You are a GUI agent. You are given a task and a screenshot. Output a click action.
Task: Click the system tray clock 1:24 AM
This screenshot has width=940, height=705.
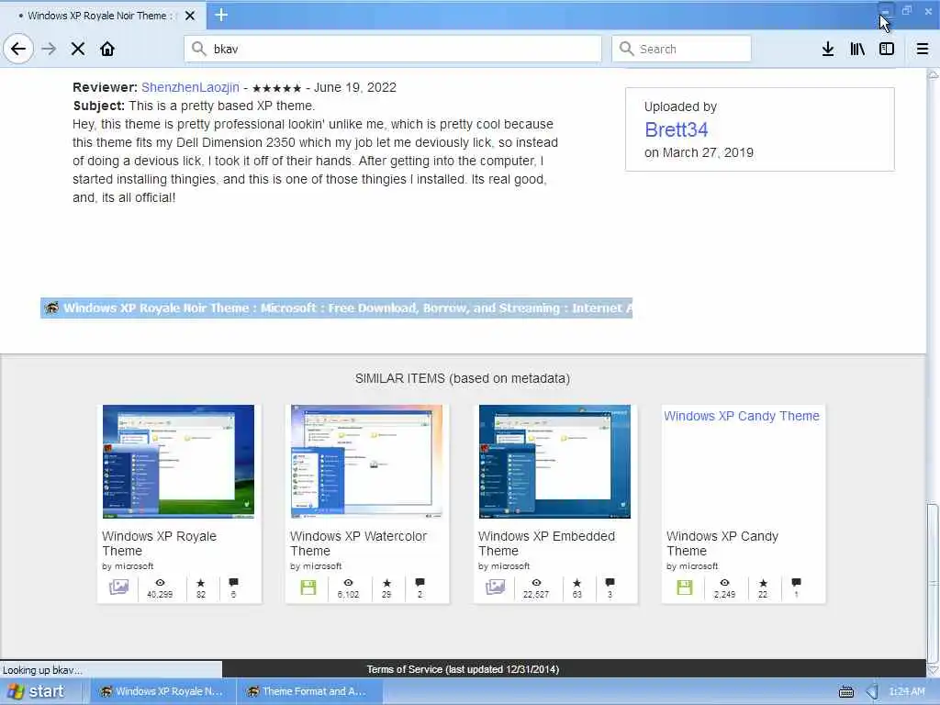[x=906, y=692]
